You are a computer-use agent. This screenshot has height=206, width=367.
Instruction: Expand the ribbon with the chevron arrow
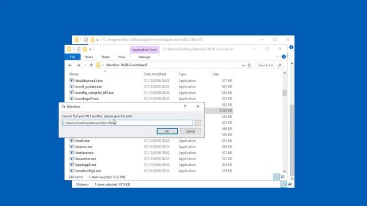coord(278,57)
